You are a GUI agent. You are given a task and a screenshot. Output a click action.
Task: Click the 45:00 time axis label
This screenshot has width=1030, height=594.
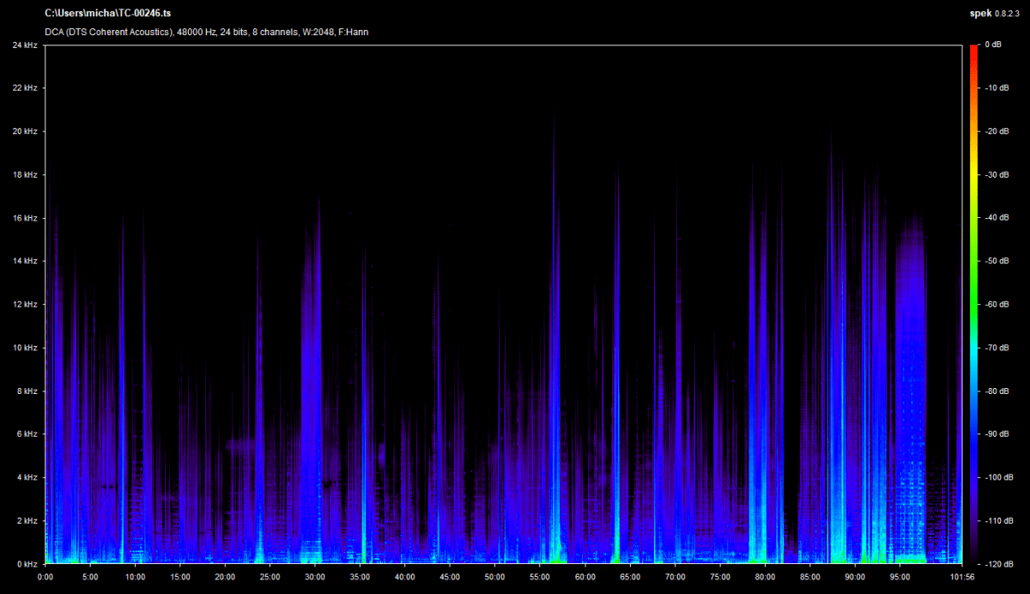pyautogui.click(x=450, y=577)
